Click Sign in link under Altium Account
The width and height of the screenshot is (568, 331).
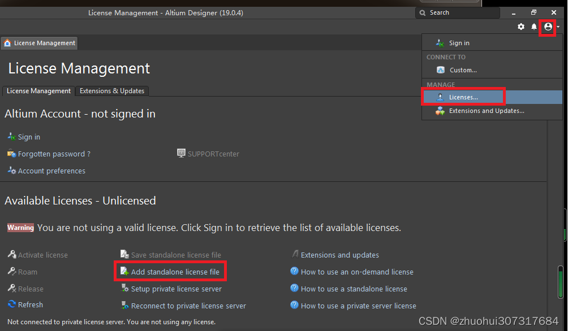29,137
